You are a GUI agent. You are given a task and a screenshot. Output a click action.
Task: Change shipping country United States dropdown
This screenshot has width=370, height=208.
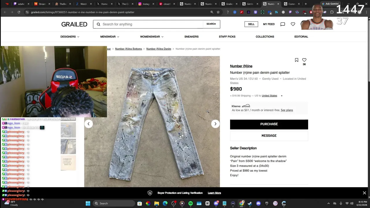pyautogui.click(x=272, y=96)
